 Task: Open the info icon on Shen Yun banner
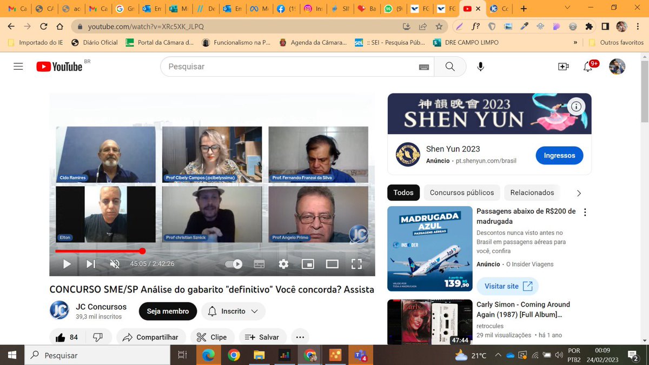[577, 107]
